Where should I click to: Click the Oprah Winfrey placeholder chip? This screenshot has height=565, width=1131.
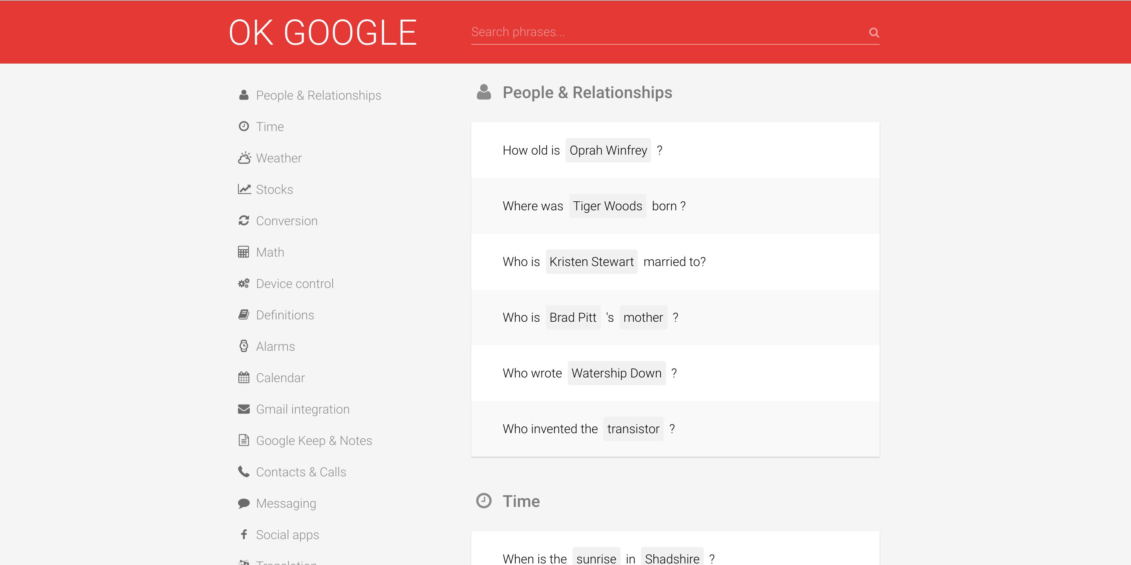pyautogui.click(x=608, y=150)
